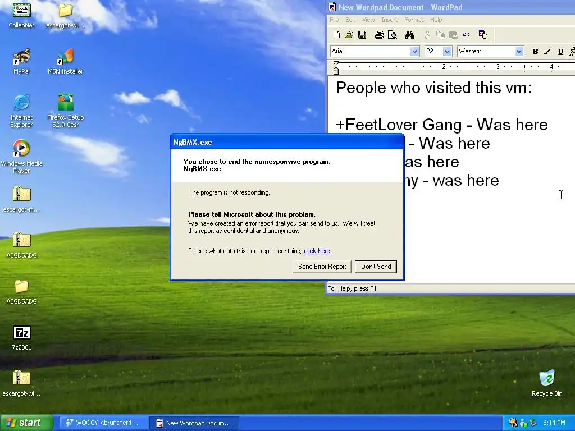
Task: Toggle Underline formatting in WordPad
Action: tap(560, 51)
